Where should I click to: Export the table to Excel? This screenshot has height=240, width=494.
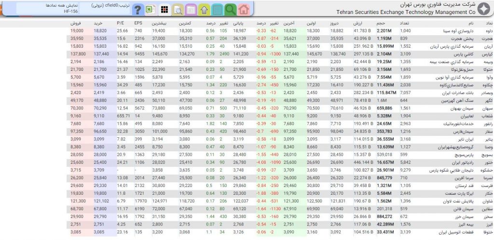(151, 10)
